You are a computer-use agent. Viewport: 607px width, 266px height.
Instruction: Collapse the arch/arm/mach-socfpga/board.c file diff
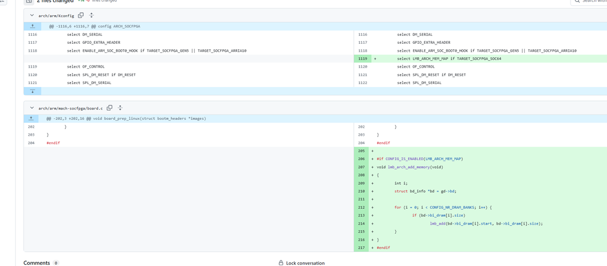click(32, 108)
